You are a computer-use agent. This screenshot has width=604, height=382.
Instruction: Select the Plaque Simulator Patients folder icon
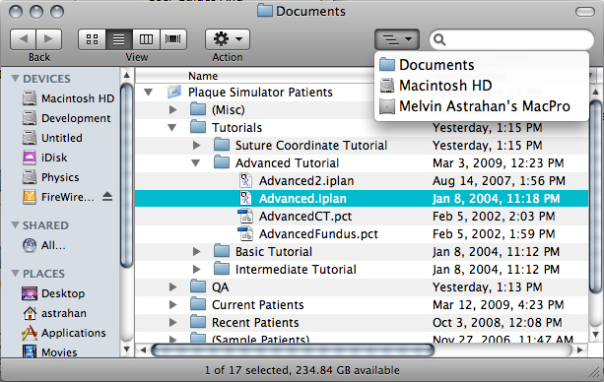tap(174, 92)
